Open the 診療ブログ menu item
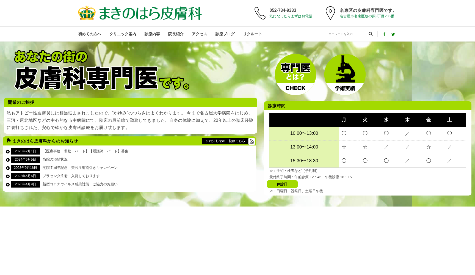Viewport: 475px width, 275px height. pos(225,34)
